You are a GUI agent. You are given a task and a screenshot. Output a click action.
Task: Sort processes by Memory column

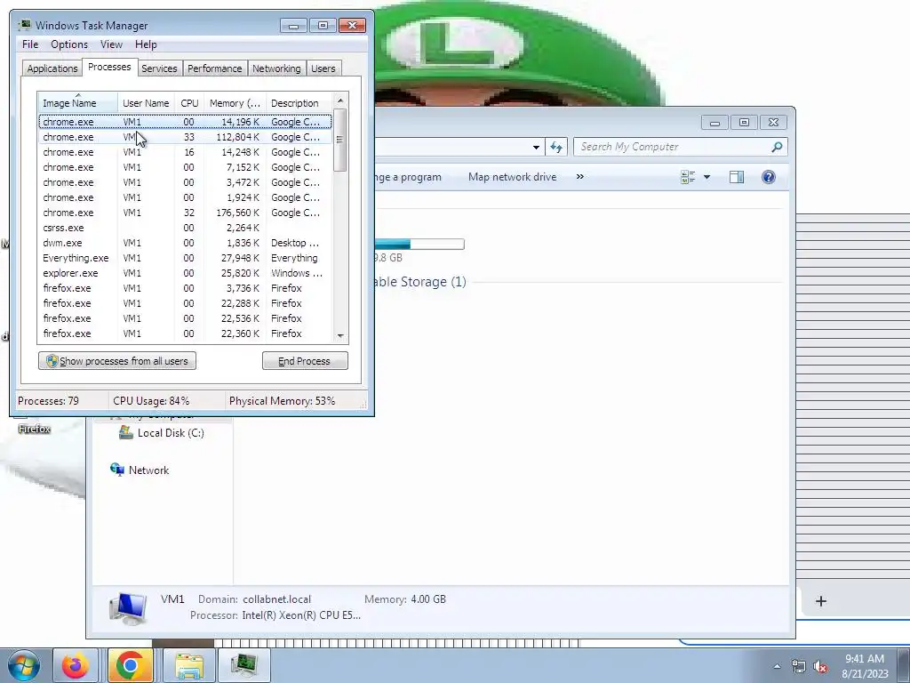tap(235, 103)
